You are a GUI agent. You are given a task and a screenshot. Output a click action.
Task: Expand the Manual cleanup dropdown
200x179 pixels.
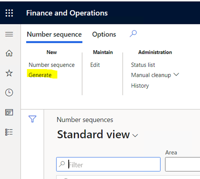coord(155,75)
